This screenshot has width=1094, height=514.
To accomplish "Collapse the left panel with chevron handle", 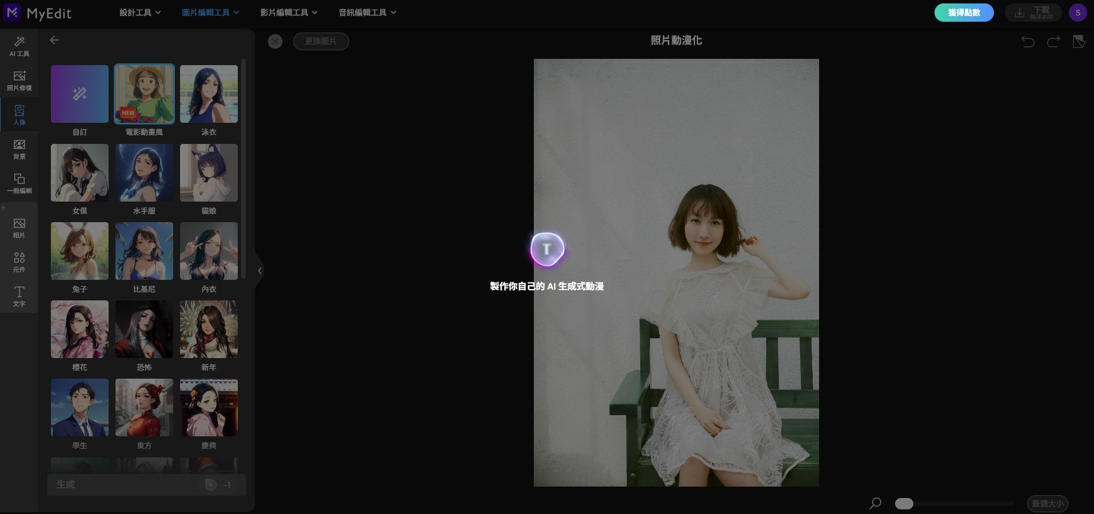I will [x=259, y=271].
